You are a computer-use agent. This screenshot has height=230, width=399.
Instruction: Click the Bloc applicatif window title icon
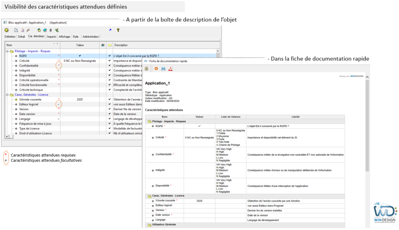[5, 22]
